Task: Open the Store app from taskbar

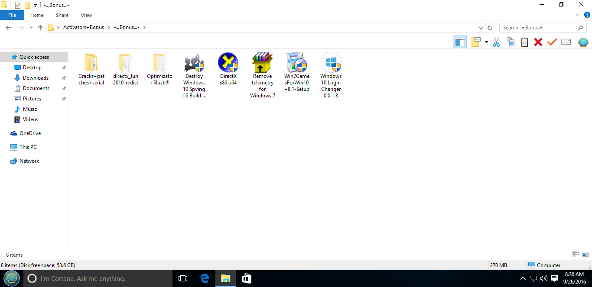Action: pyautogui.click(x=247, y=278)
